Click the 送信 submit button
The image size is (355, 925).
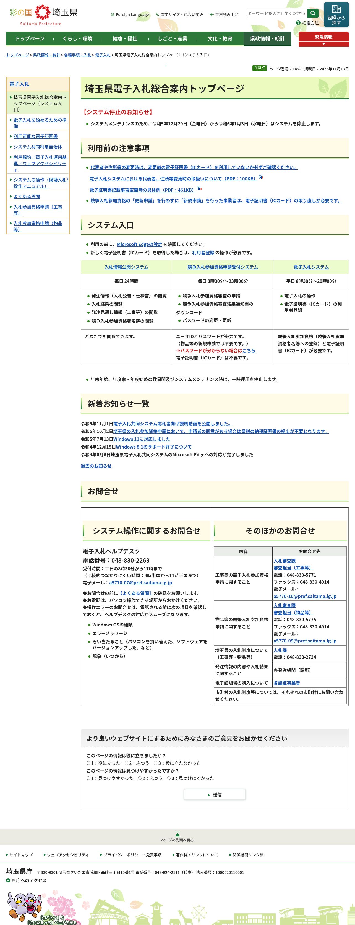tap(215, 795)
